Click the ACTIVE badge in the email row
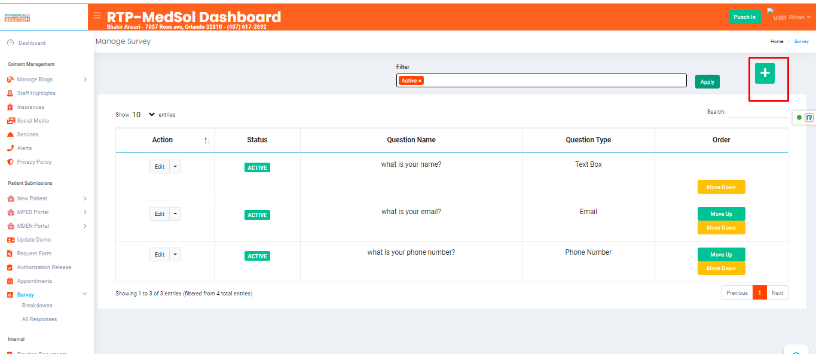The image size is (816, 354). (257, 215)
